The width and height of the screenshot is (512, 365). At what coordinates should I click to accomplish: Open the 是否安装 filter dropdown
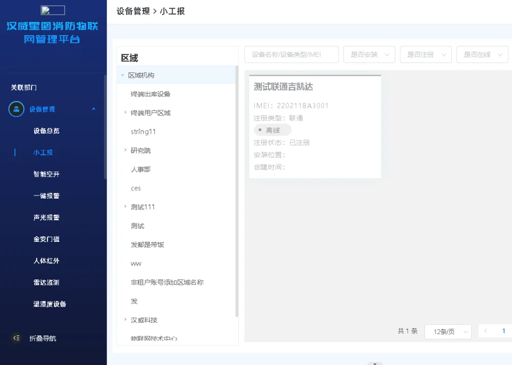tap(369, 54)
